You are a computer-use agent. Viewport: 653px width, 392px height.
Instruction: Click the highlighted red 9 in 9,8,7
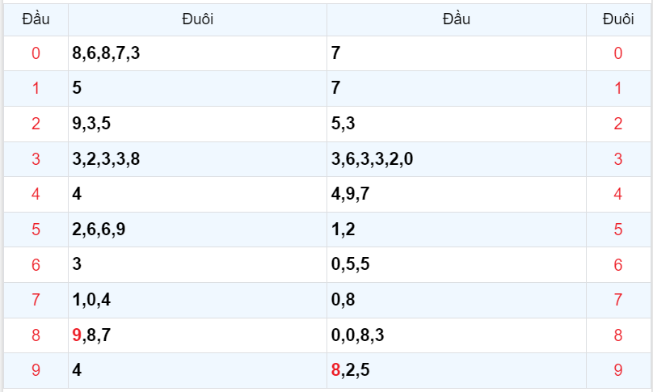pos(77,335)
